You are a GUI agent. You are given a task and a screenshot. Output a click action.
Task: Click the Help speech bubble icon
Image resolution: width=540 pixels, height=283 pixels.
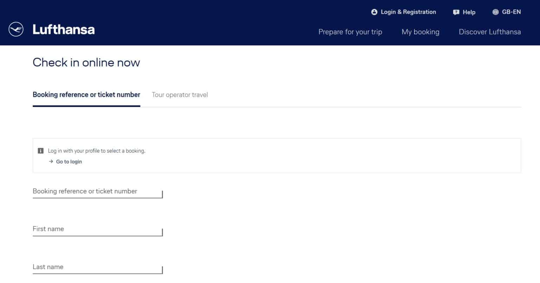[456, 12]
